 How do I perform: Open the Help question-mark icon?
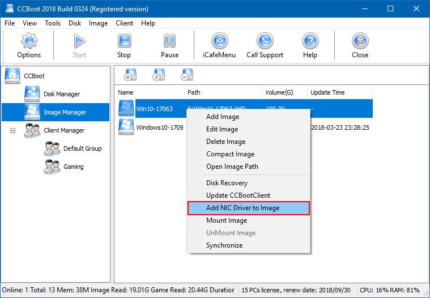[310, 41]
